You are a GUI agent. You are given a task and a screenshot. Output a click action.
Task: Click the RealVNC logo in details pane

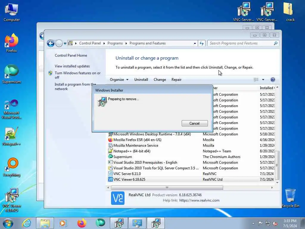tap(118, 198)
